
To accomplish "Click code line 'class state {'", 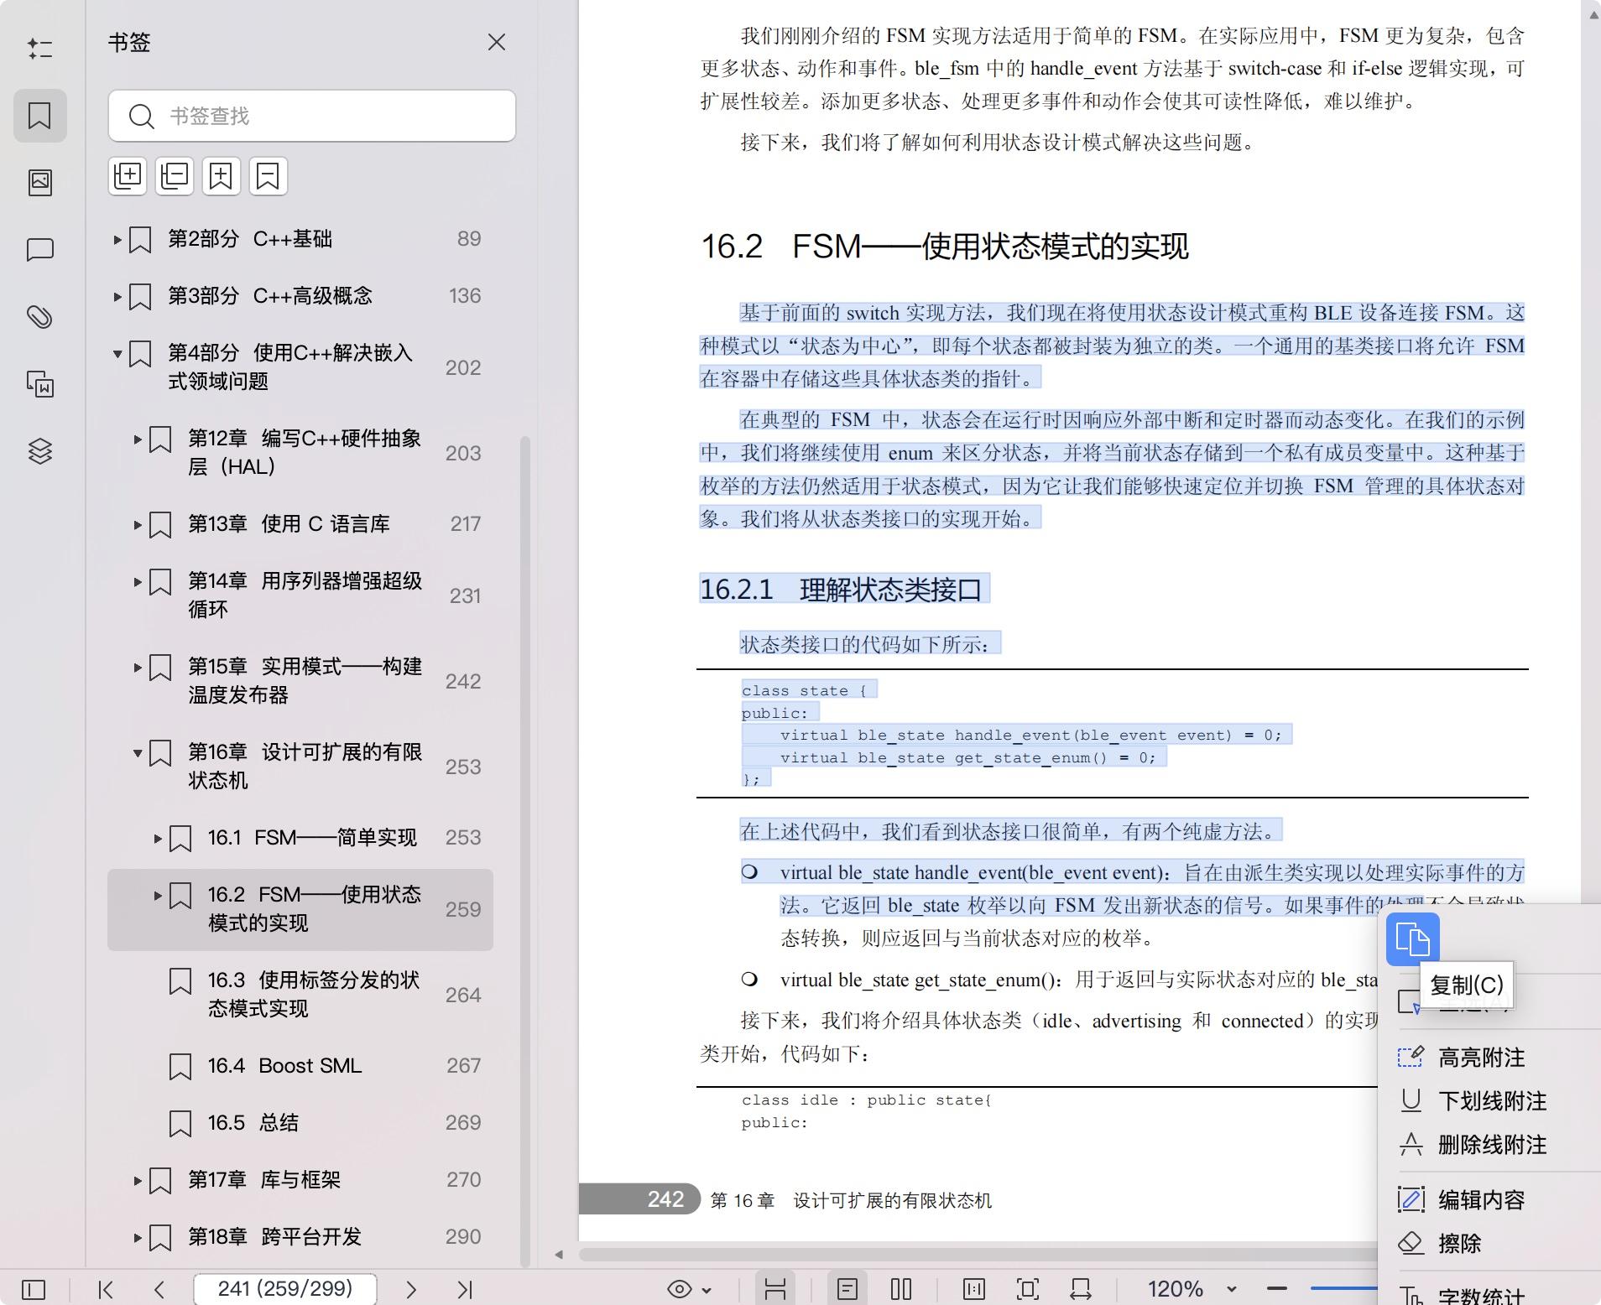I will [x=804, y=691].
